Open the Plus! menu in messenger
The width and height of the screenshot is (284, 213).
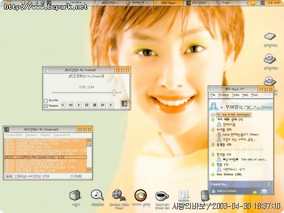tap(254, 95)
